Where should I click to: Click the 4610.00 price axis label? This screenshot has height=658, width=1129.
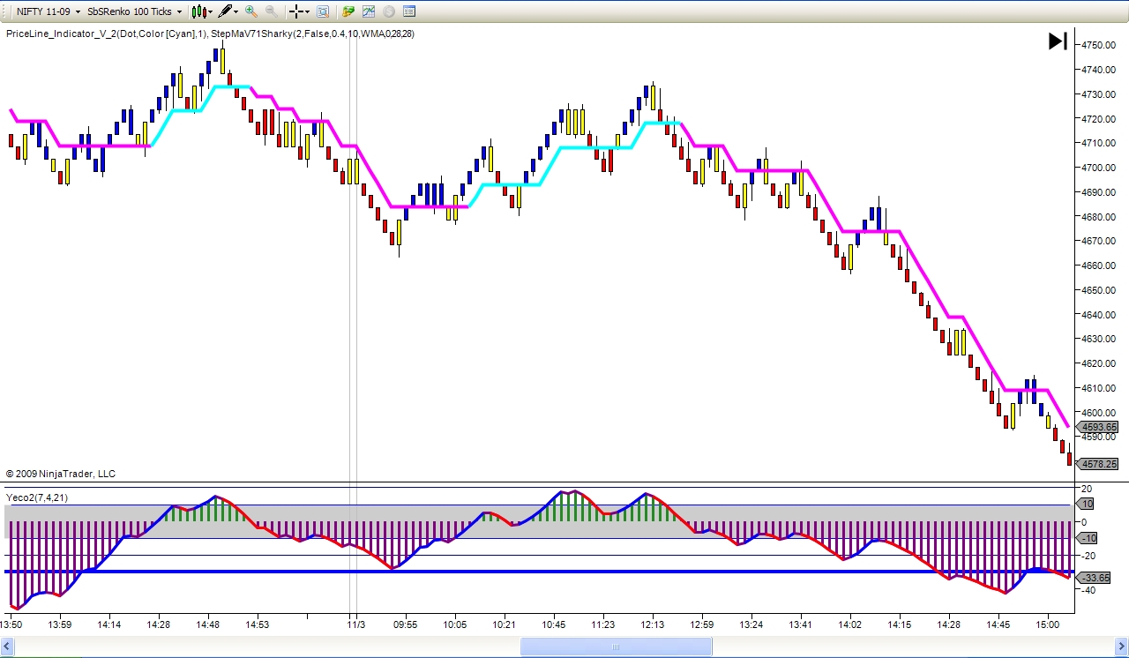point(1098,388)
